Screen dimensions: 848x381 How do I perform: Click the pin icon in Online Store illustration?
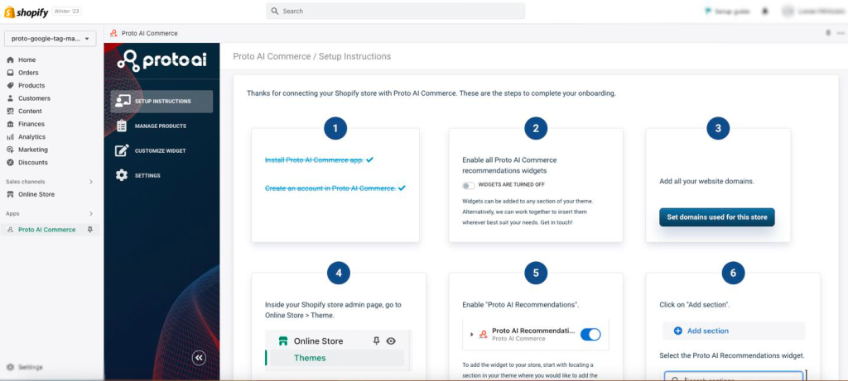[377, 341]
